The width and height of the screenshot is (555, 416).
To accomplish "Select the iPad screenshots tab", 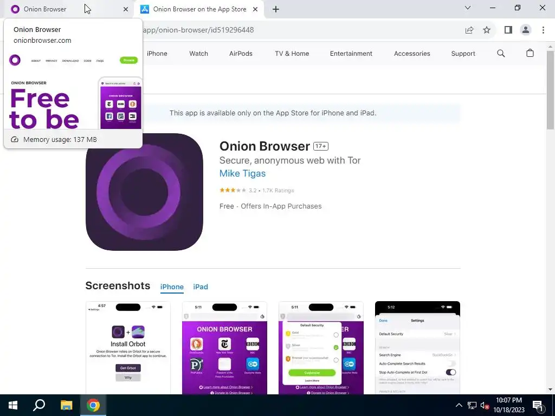I will tap(201, 287).
